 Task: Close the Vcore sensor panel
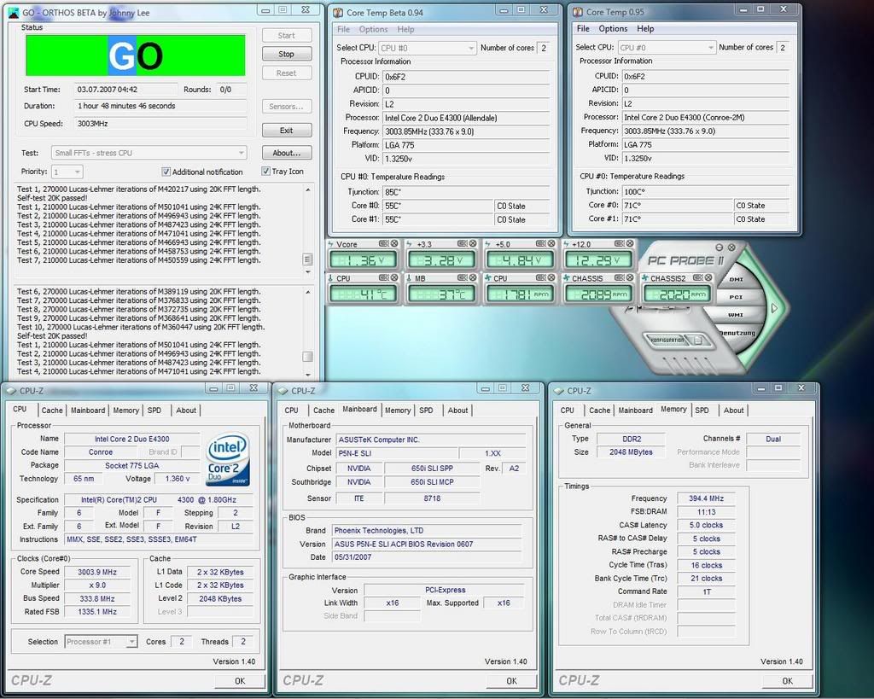click(394, 243)
